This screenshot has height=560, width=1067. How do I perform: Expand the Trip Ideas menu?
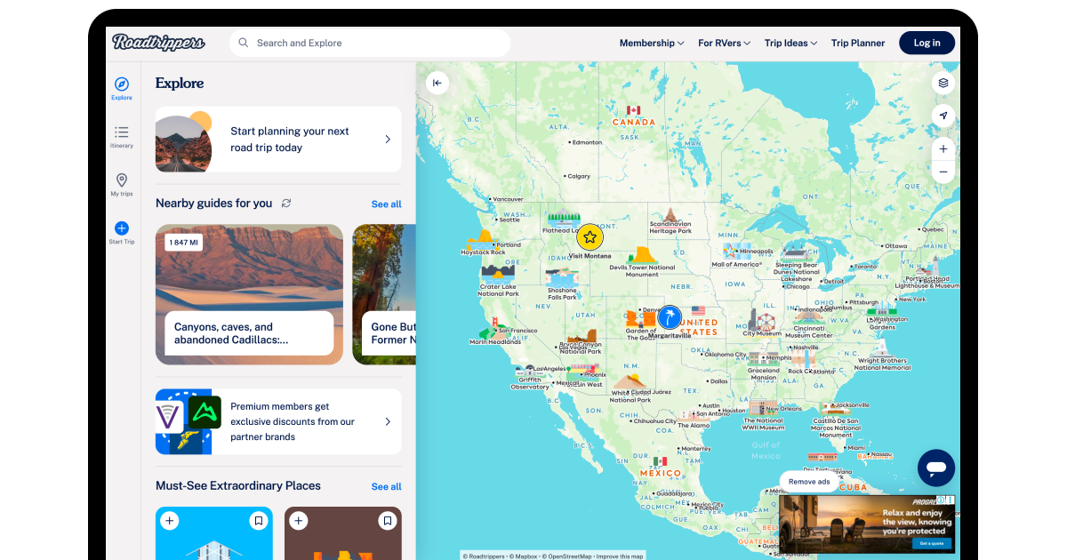tap(790, 43)
